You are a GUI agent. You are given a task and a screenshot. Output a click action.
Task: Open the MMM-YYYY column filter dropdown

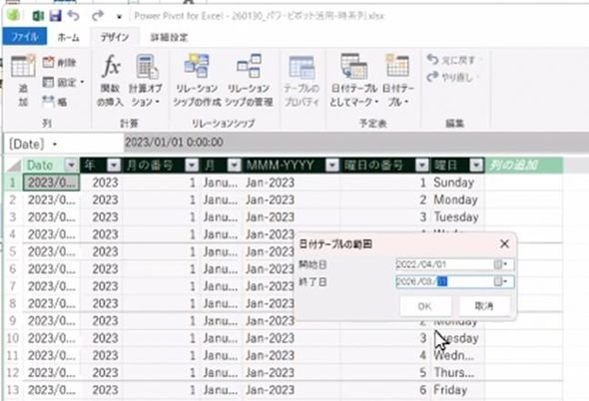pos(332,165)
